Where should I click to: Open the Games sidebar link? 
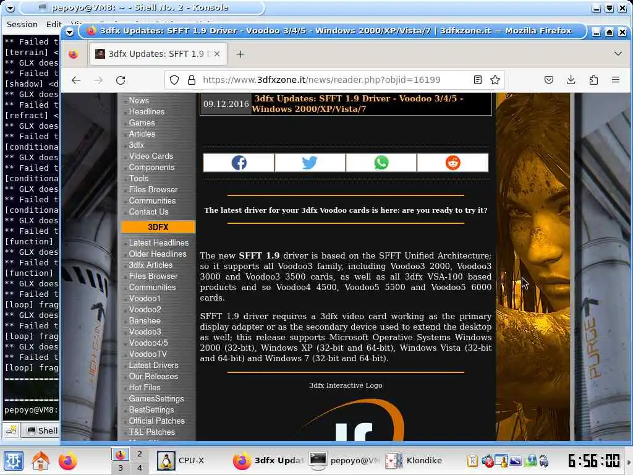pos(142,123)
